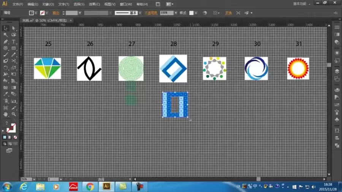Click the 不透明度 opacity link

(x=151, y=13)
